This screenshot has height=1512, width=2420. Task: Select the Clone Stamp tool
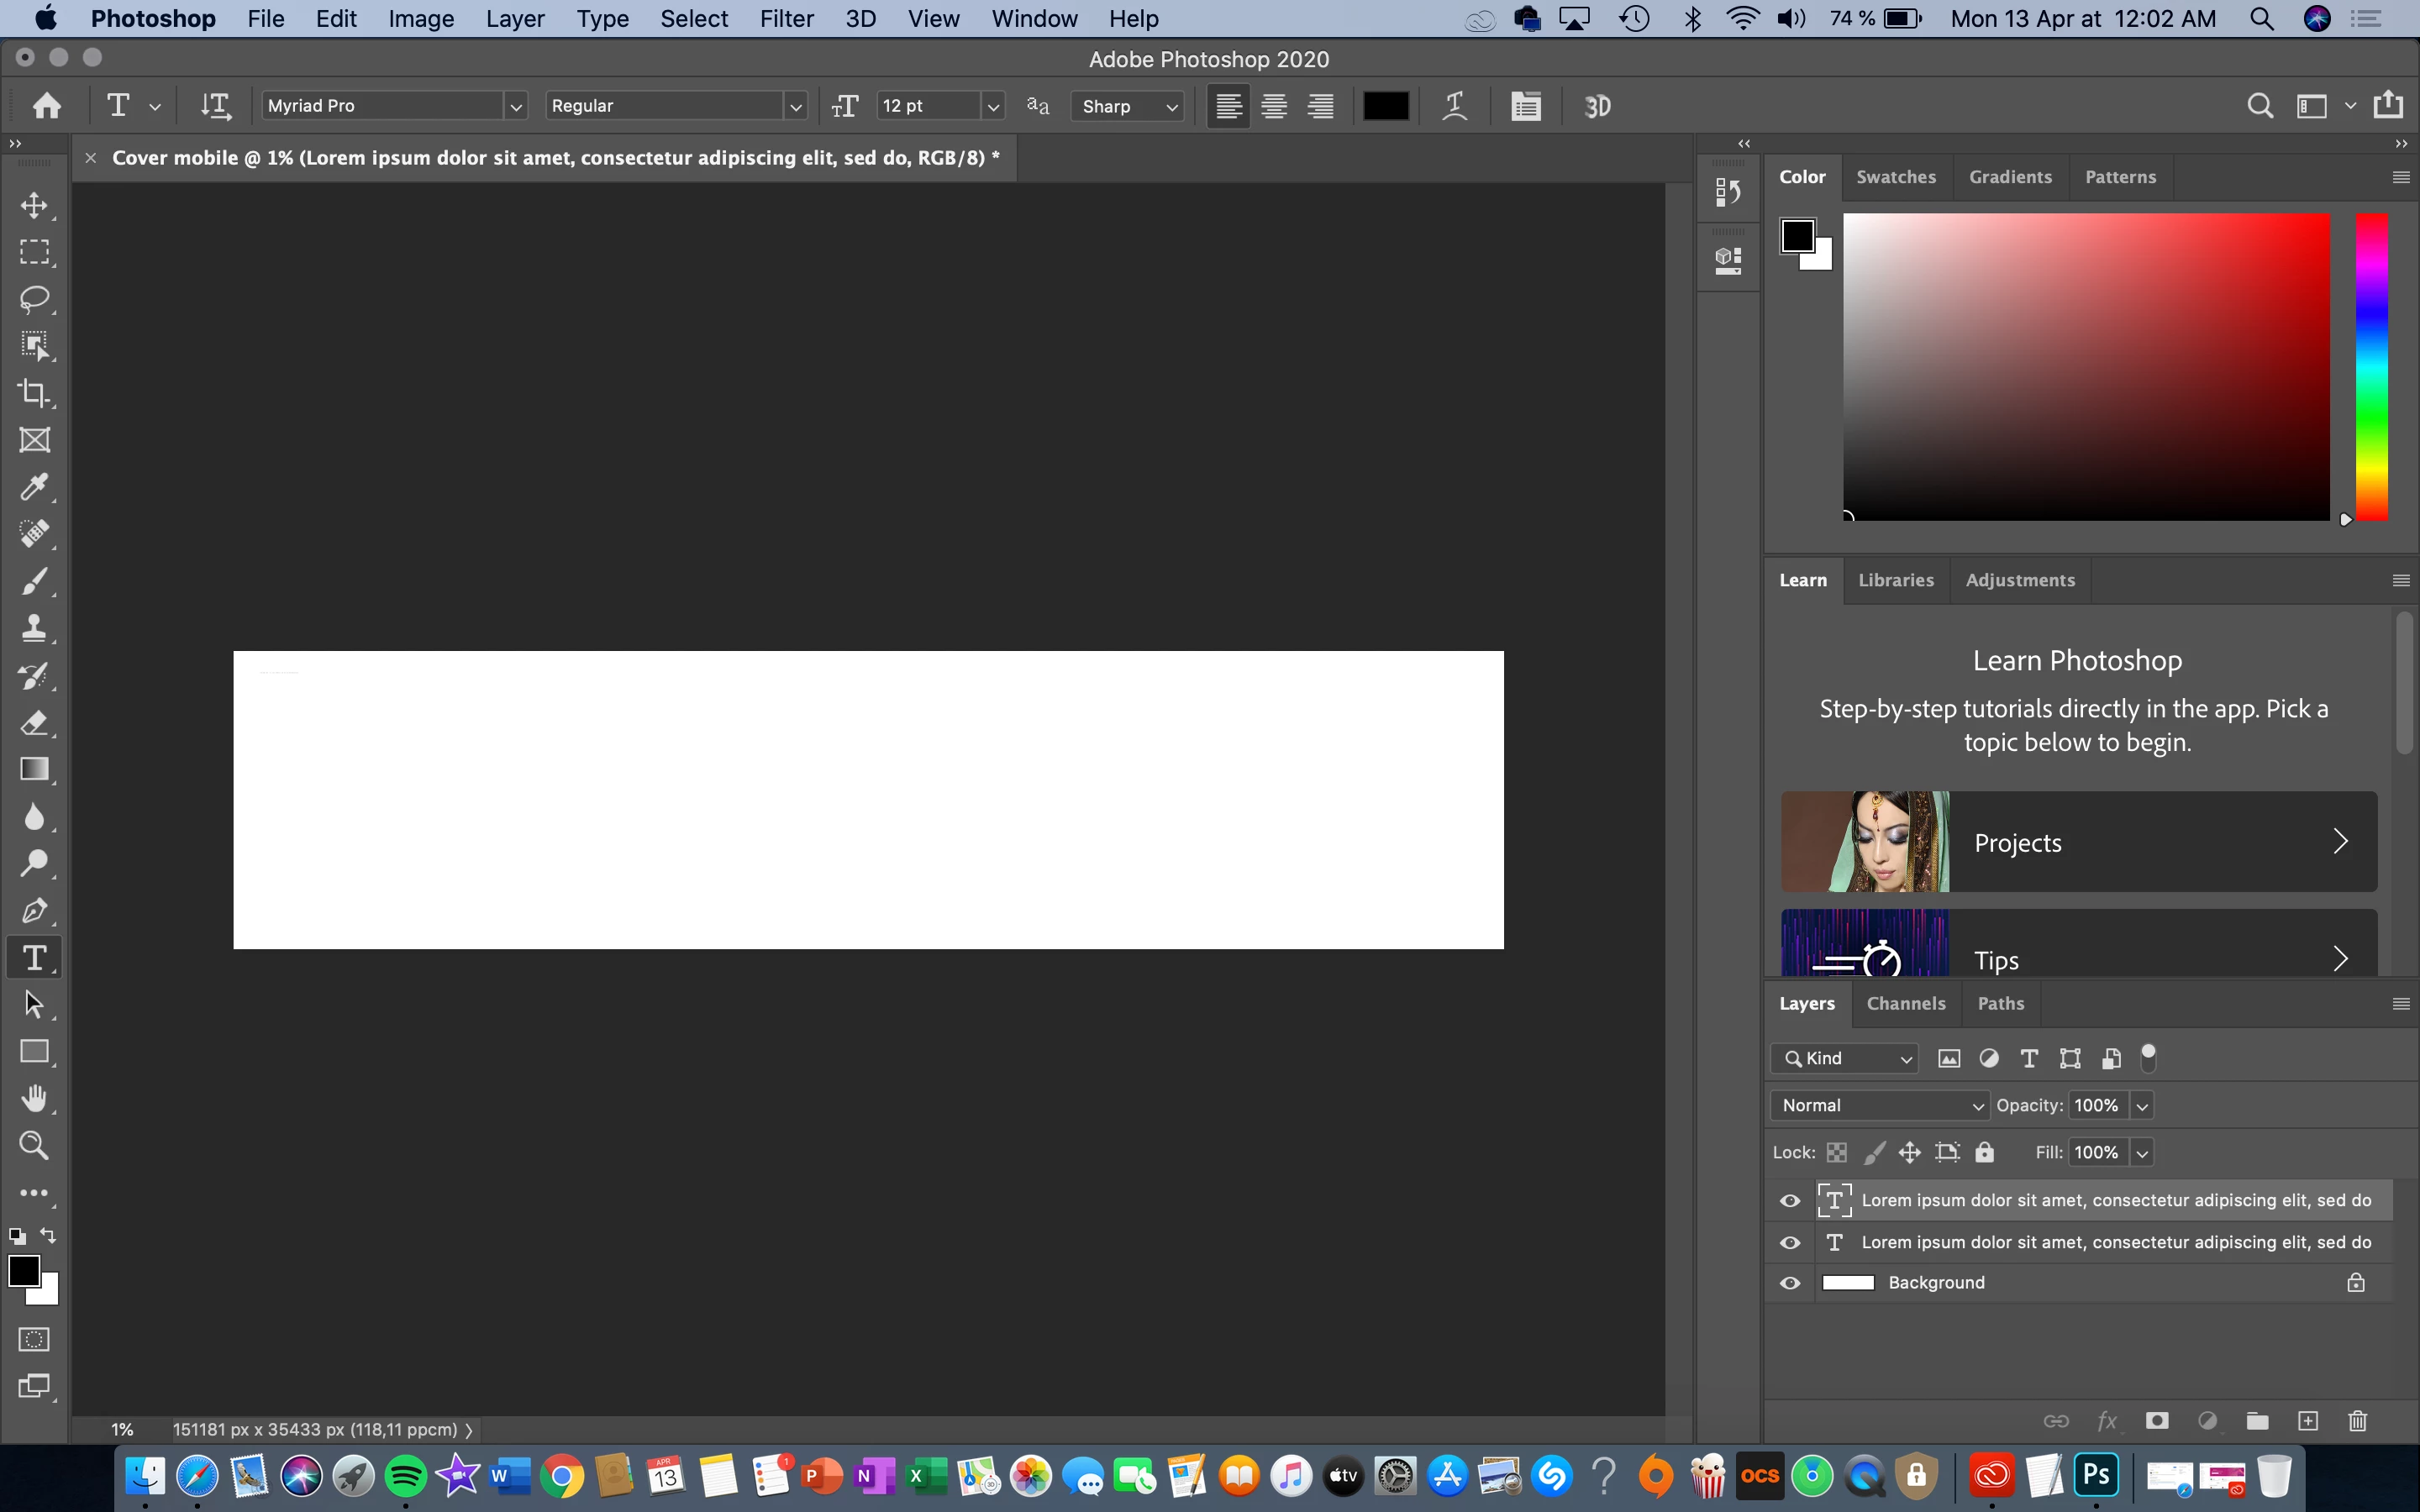(x=34, y=628)
